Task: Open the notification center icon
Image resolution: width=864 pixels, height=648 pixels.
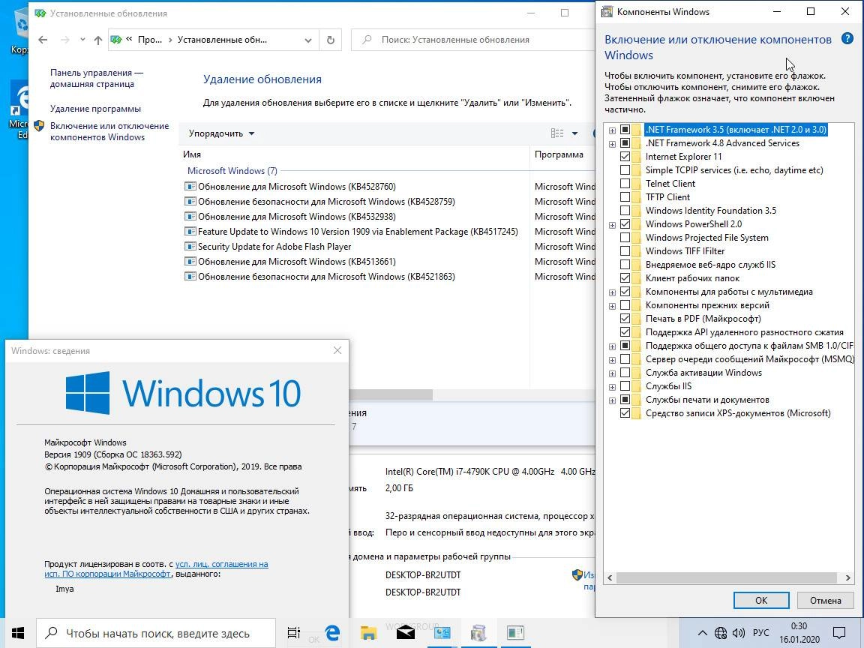Action: coord(839,633)
